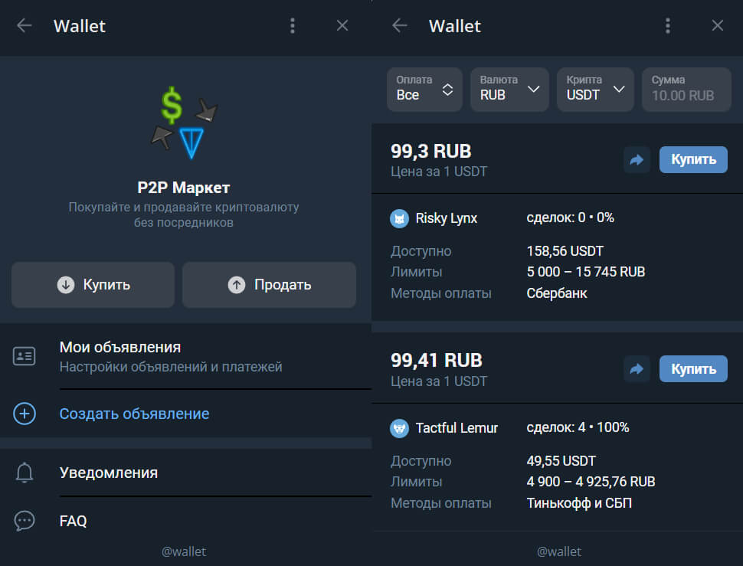Click the Tactful Lemur avatar icon

coord(399,428)
